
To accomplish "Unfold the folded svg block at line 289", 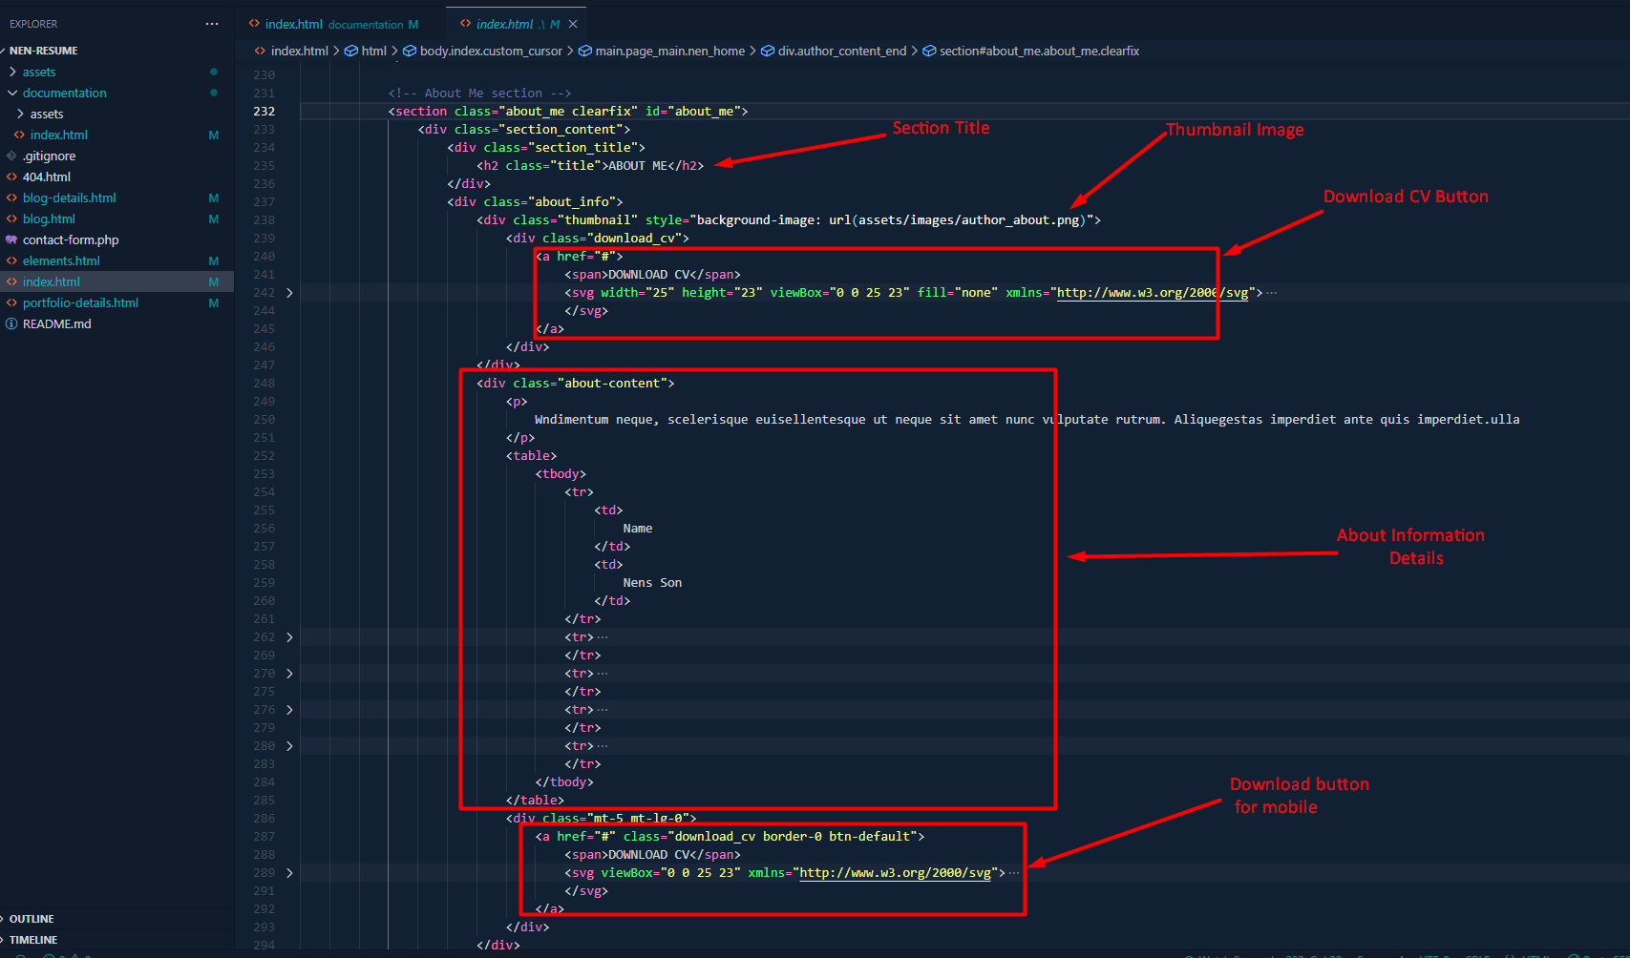I will [289, 873].
